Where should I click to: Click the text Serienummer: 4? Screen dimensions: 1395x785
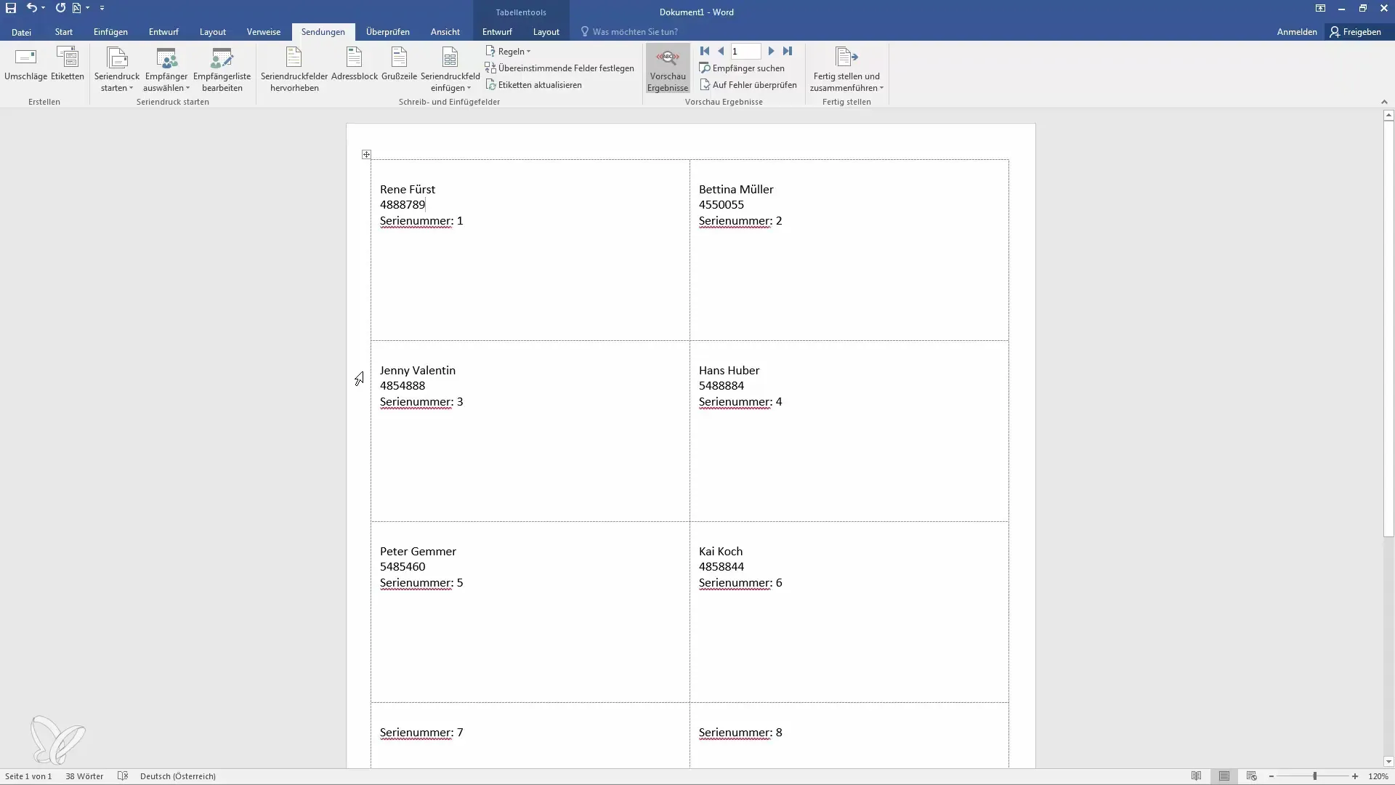click(x=740, y=401)
